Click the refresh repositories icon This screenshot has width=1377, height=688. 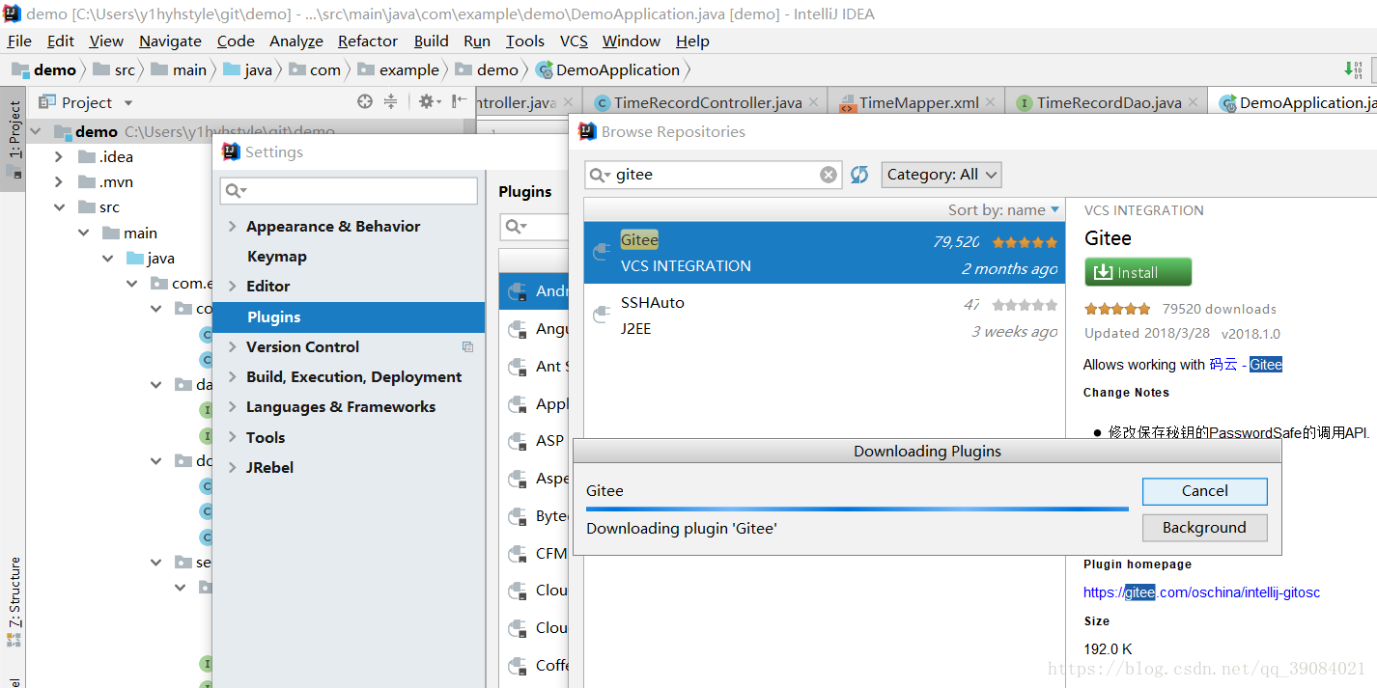[x=859, y=175]
